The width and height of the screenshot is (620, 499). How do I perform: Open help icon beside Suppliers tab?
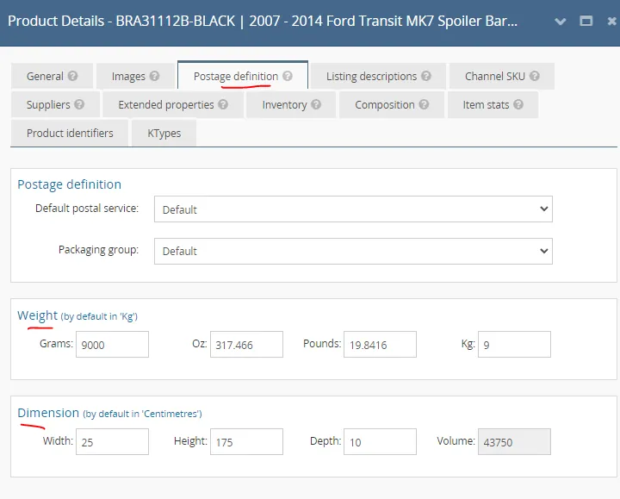point(79,104)
